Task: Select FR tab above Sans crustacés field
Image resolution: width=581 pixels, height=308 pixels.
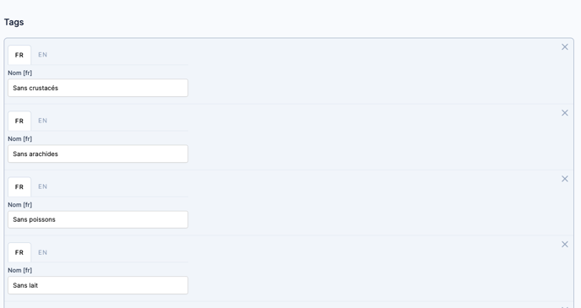Action: coord(19,55)
